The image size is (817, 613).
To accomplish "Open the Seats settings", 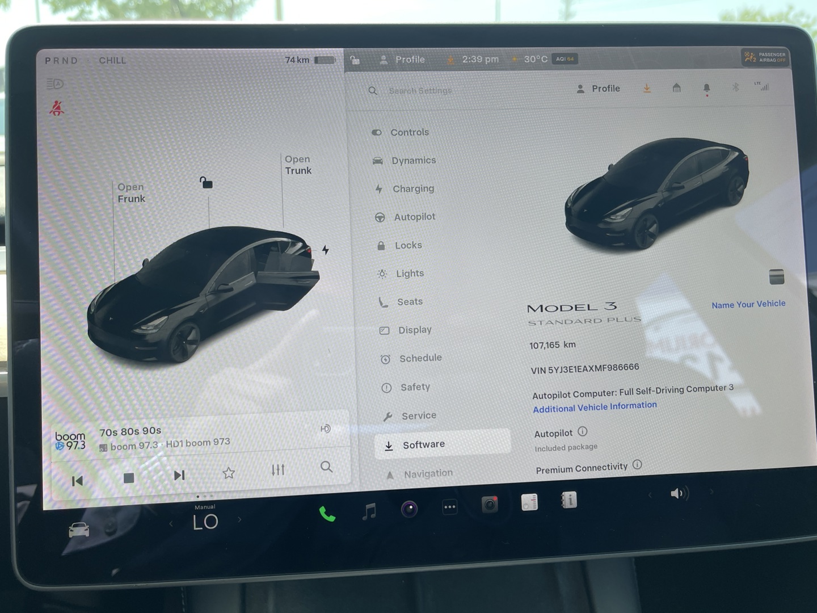I will [x=401, y=302].
